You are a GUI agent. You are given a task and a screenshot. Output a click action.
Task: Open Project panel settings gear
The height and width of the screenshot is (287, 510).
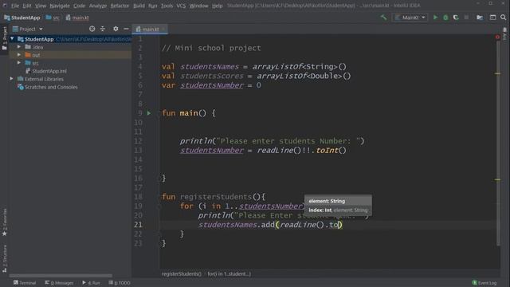[116, 29]
